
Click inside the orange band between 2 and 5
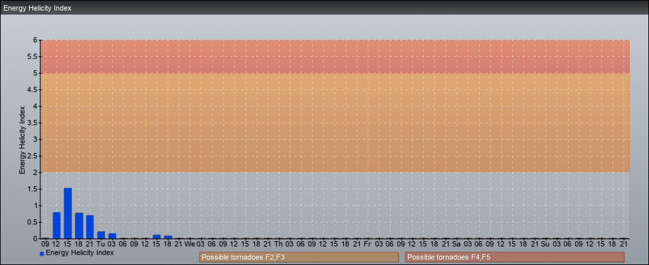click(x=332, y=123)
